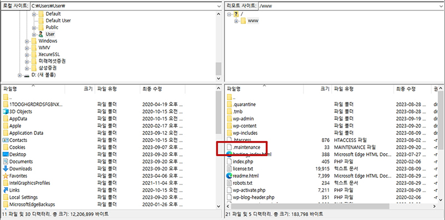This screenshot has width=445, height=220.
Task: Select the AppData folder icon
Action: point(6,119)
